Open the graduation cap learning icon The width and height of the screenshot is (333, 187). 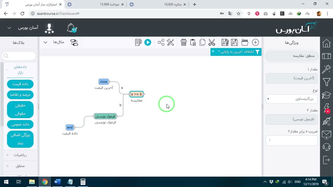pyautogui.click(x=326, y=95)
